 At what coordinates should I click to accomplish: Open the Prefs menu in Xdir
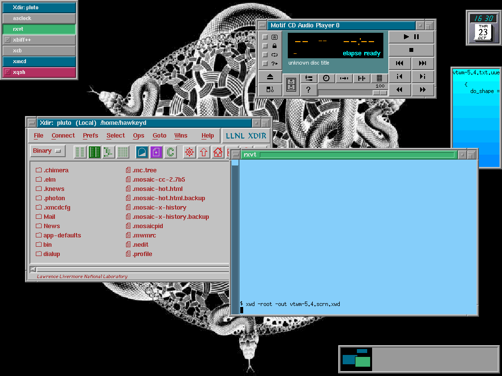(91, 136)
